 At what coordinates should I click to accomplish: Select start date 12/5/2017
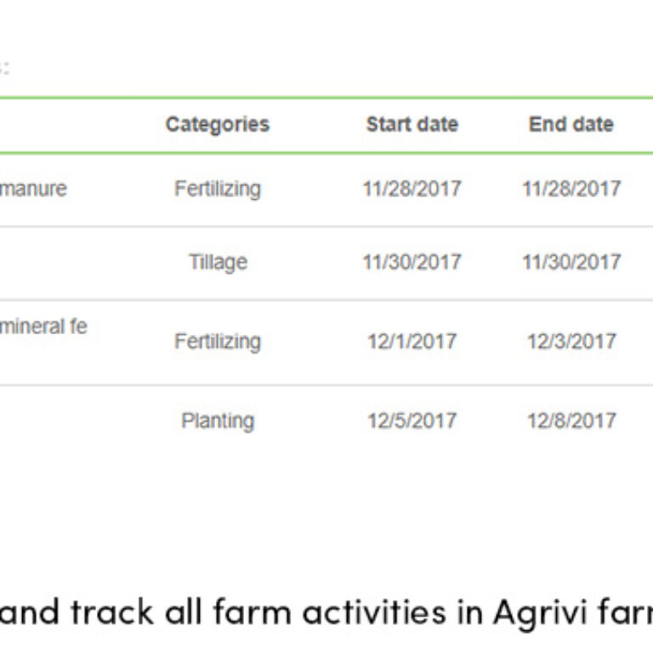coord(412,421)
